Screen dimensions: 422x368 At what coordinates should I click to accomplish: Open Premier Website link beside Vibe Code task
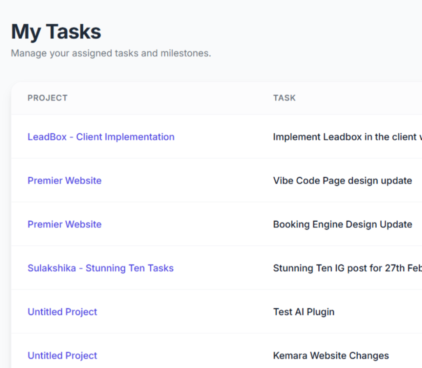click(64, 180)
